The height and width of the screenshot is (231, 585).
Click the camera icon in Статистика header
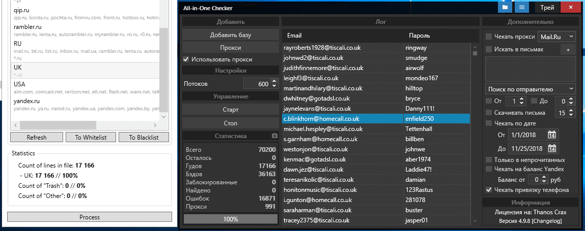pyautogui.click(x=274, y=136)
